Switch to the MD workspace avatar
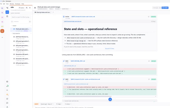170x108 pixels. click(2, 26)
